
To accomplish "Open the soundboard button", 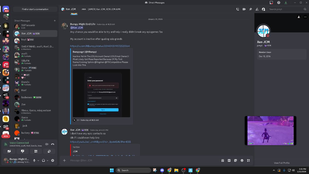I will click(x=49, y=151).
